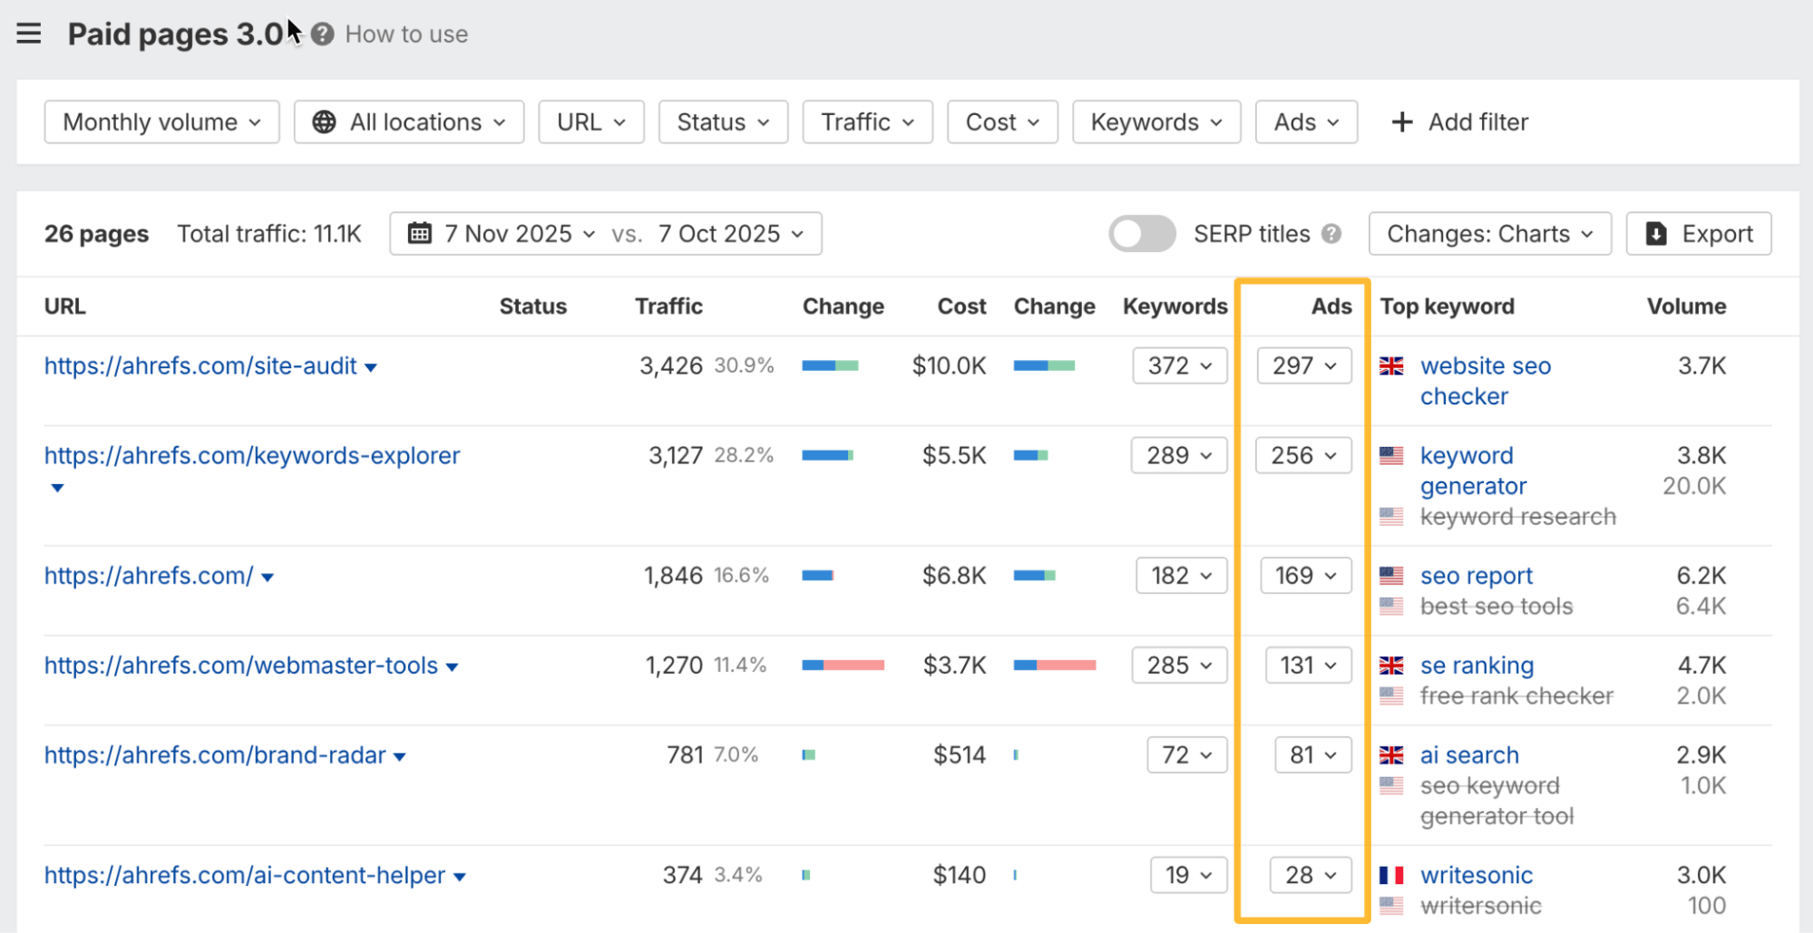Viewport: 1813px width, 933px height.
Task: Open the ahrefs.com/site-audit URL link
Action: click(x=200, y=366)
